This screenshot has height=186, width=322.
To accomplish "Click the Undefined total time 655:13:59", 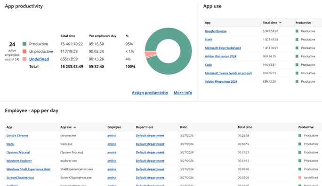I will click(69, 59).
